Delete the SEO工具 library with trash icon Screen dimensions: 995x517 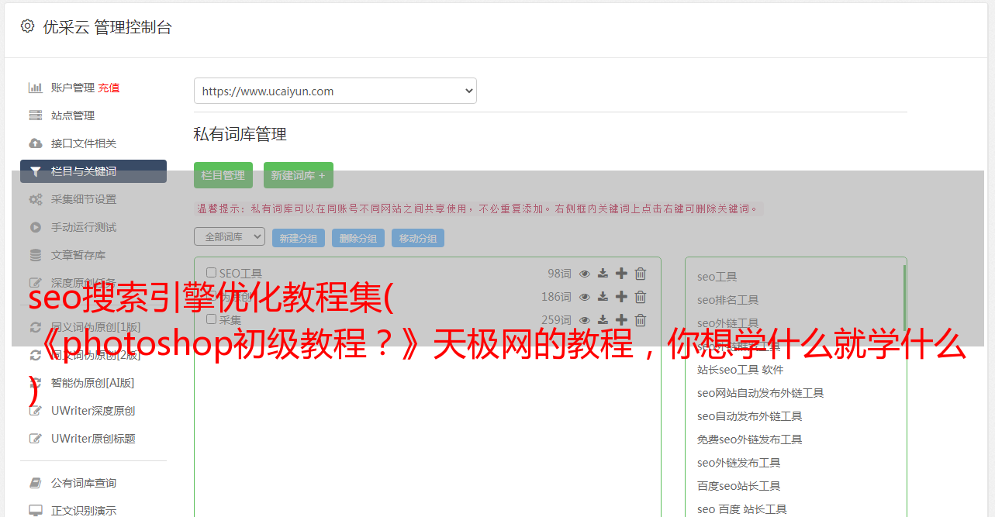(641, 274)
